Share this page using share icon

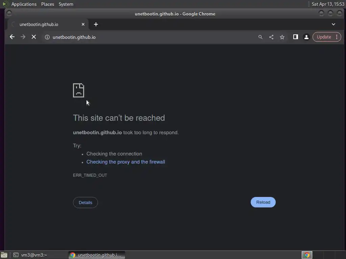pyautogui.click(x=271, y=37)
